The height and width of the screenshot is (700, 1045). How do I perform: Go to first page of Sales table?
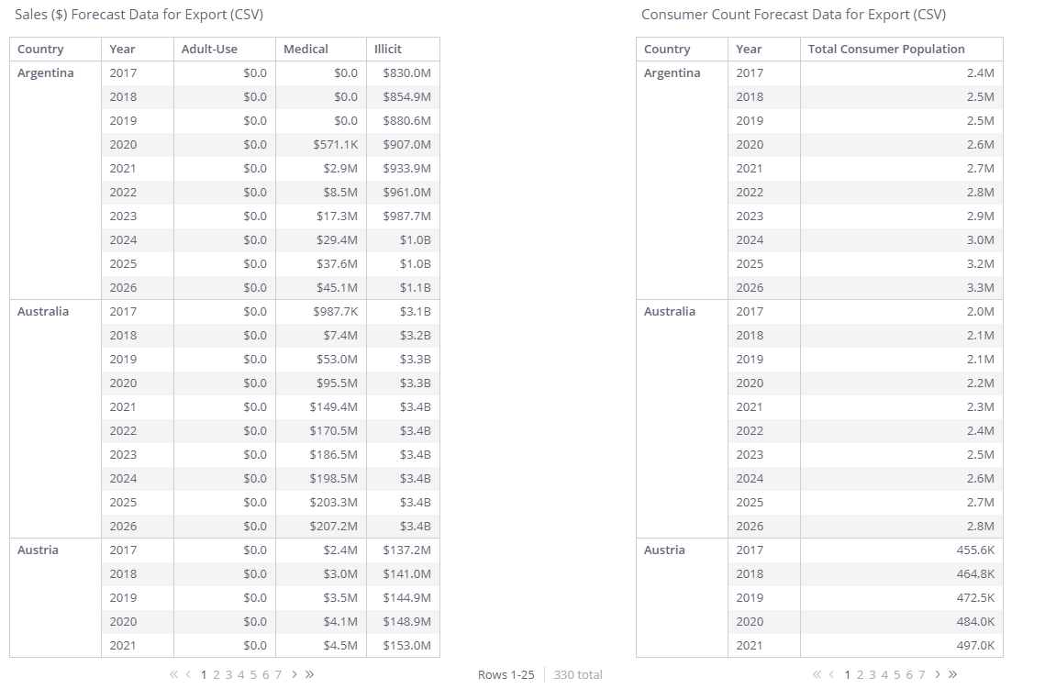[x=173, y=674]
